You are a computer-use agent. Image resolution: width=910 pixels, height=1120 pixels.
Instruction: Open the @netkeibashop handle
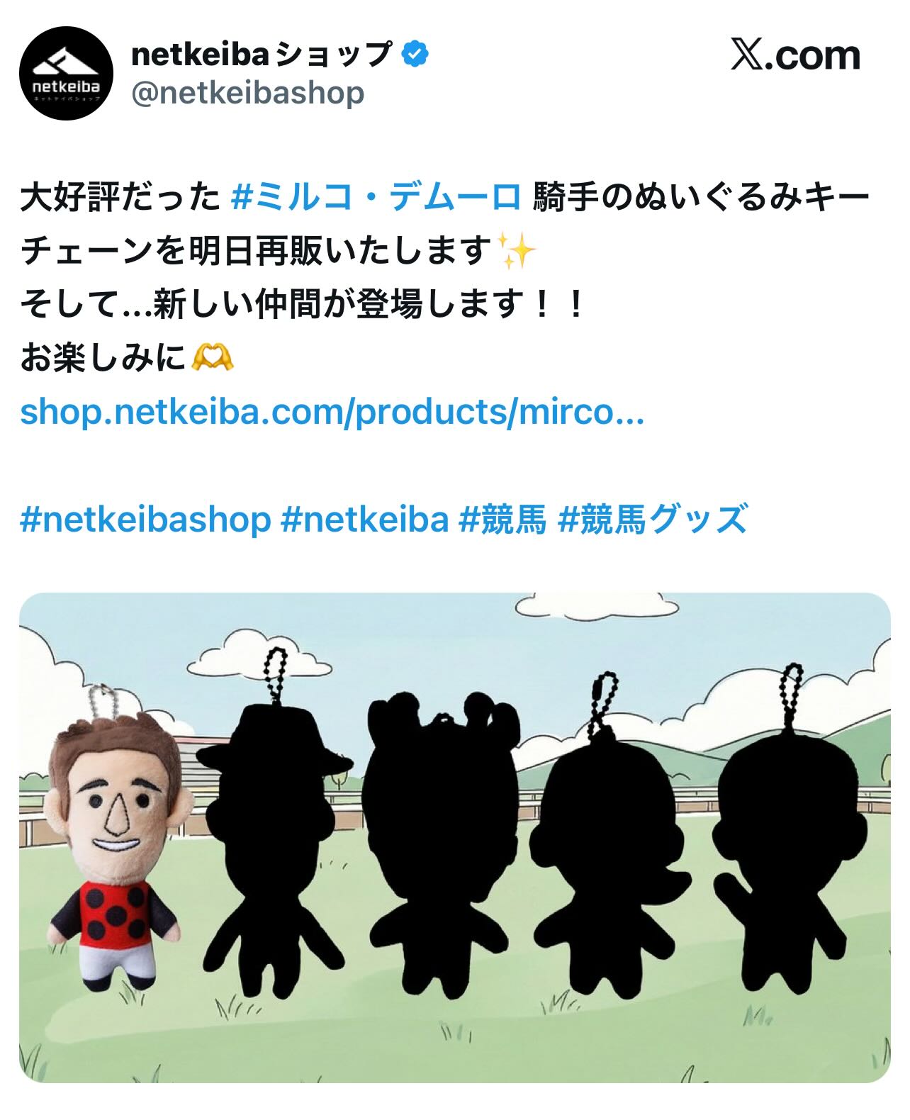tap(248, 93)
